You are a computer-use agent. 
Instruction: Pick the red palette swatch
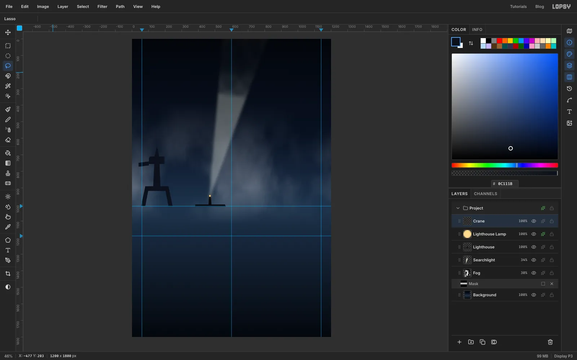coord(499,41)
